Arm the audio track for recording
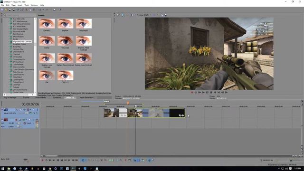 (16, 120)
